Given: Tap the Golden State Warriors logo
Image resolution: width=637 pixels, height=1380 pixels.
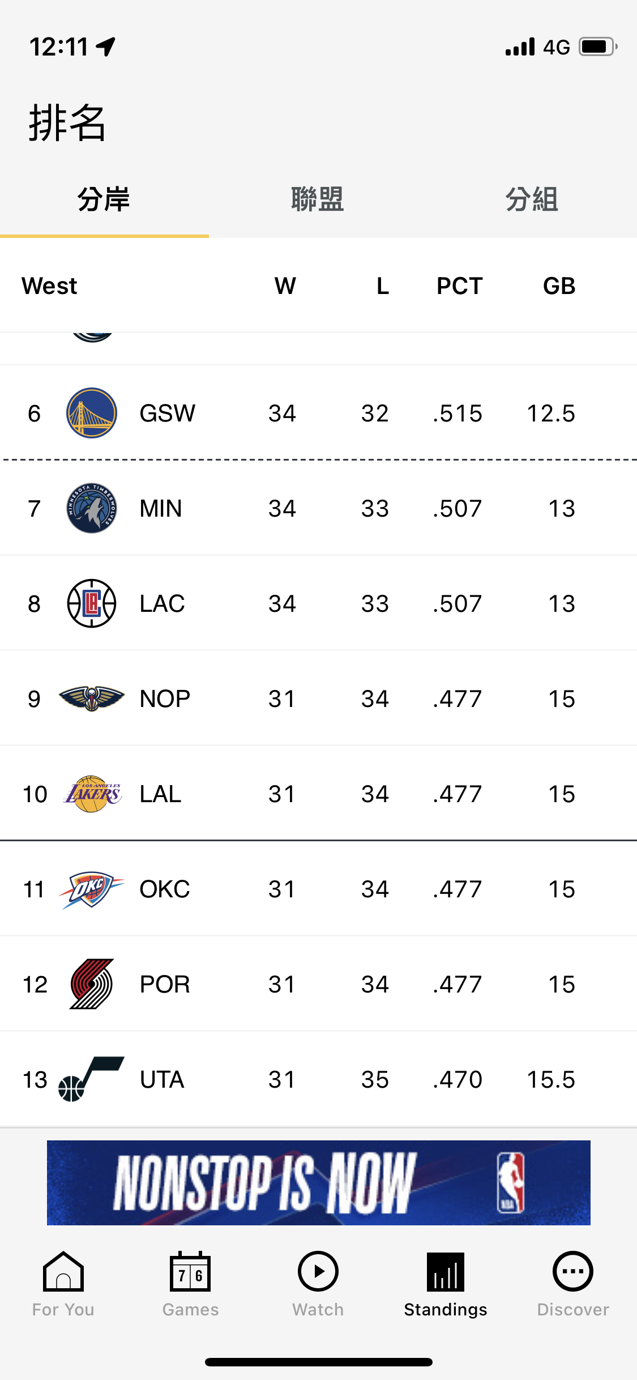Looking at the screenshot, I should pyautogui.click(x=92, y=413).
